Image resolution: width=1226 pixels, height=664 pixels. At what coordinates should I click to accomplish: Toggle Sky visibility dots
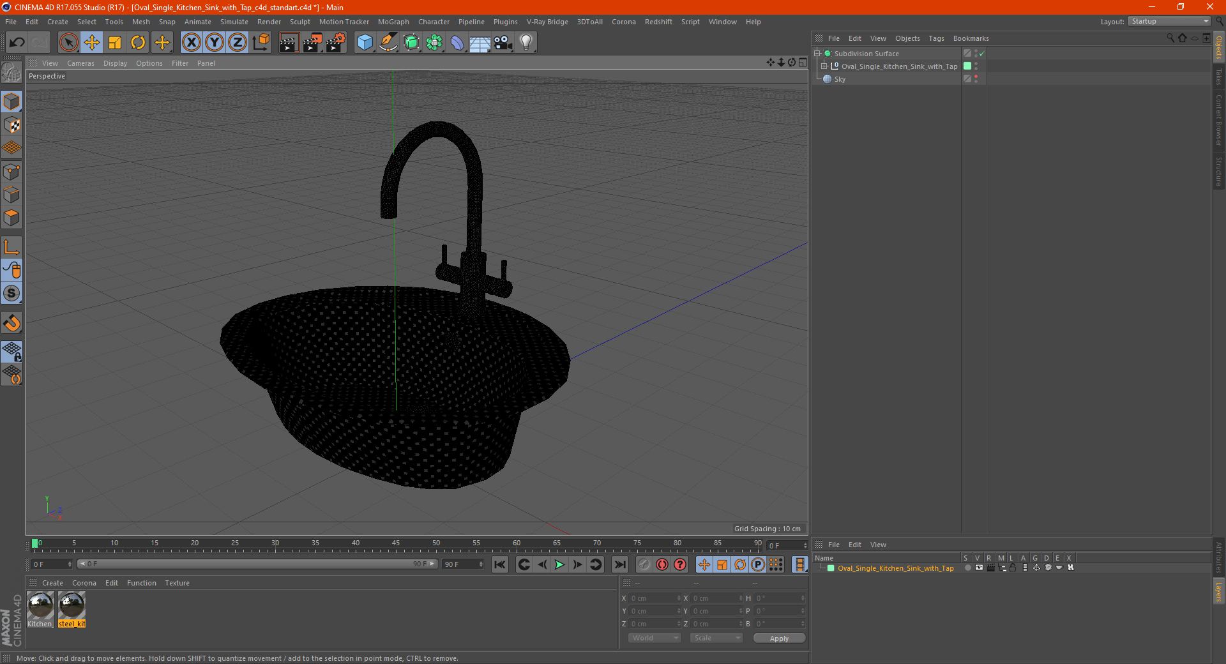pos(976,79)
